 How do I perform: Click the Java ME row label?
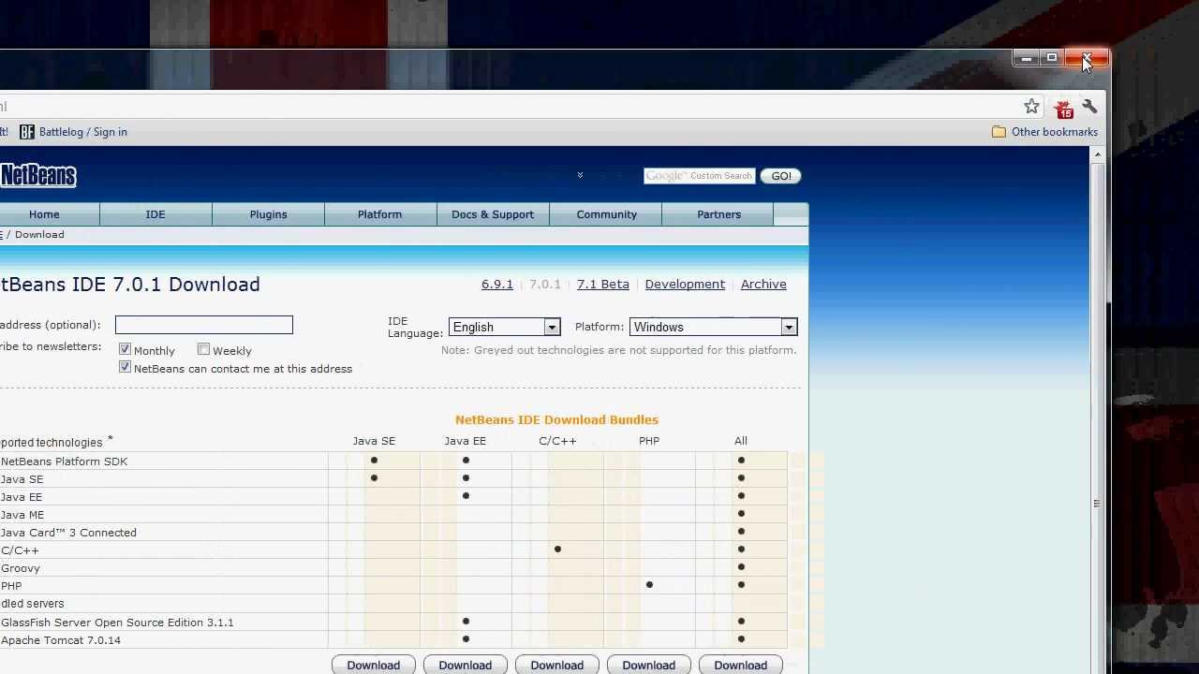(22, 515)
